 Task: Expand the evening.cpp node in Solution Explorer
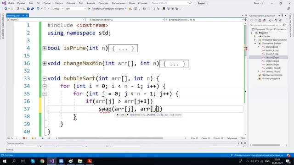(258, 47)
